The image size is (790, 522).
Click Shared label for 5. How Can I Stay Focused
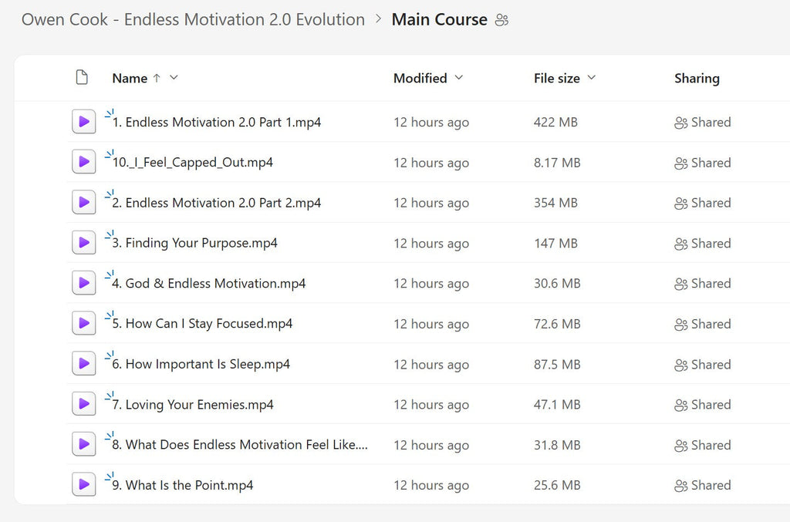[711, 324]
